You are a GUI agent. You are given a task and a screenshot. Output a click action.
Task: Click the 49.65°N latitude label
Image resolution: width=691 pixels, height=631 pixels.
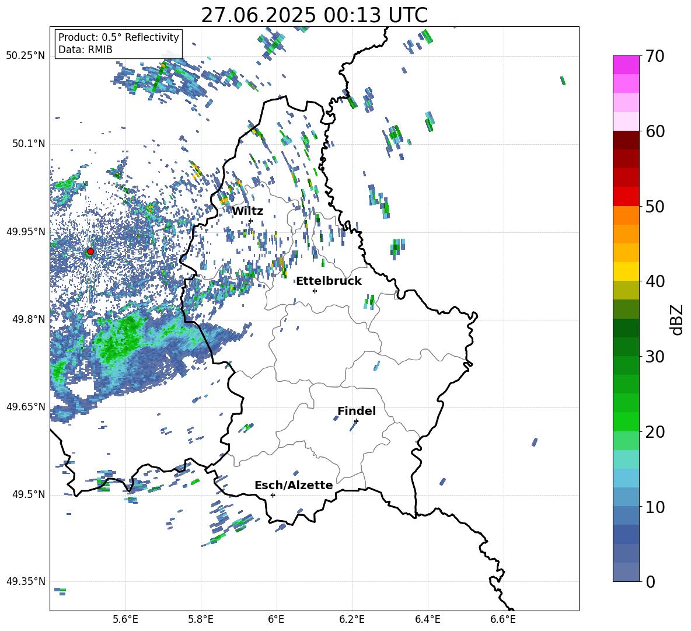[x=26, y=406]
